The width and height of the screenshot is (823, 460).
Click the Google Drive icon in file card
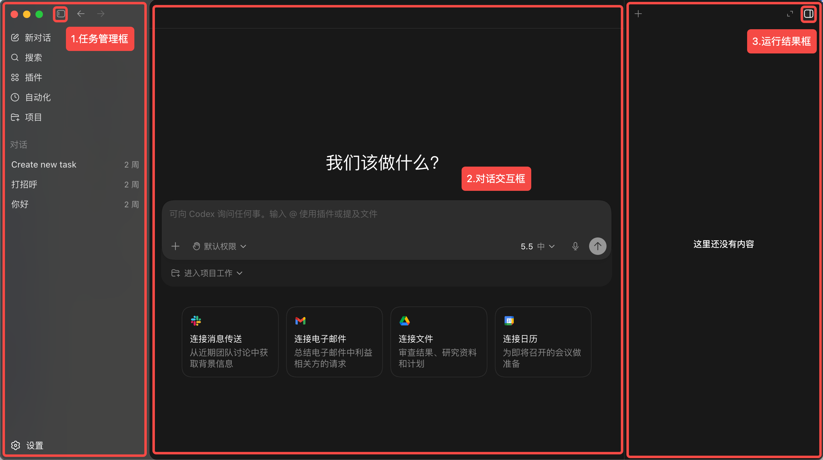pyautogui.click(x=404, y=320)
